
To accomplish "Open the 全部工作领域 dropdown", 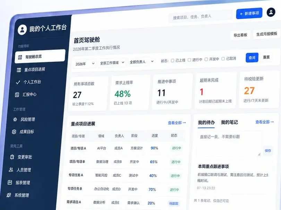I will pyautogui.click(x=112, y=63).
